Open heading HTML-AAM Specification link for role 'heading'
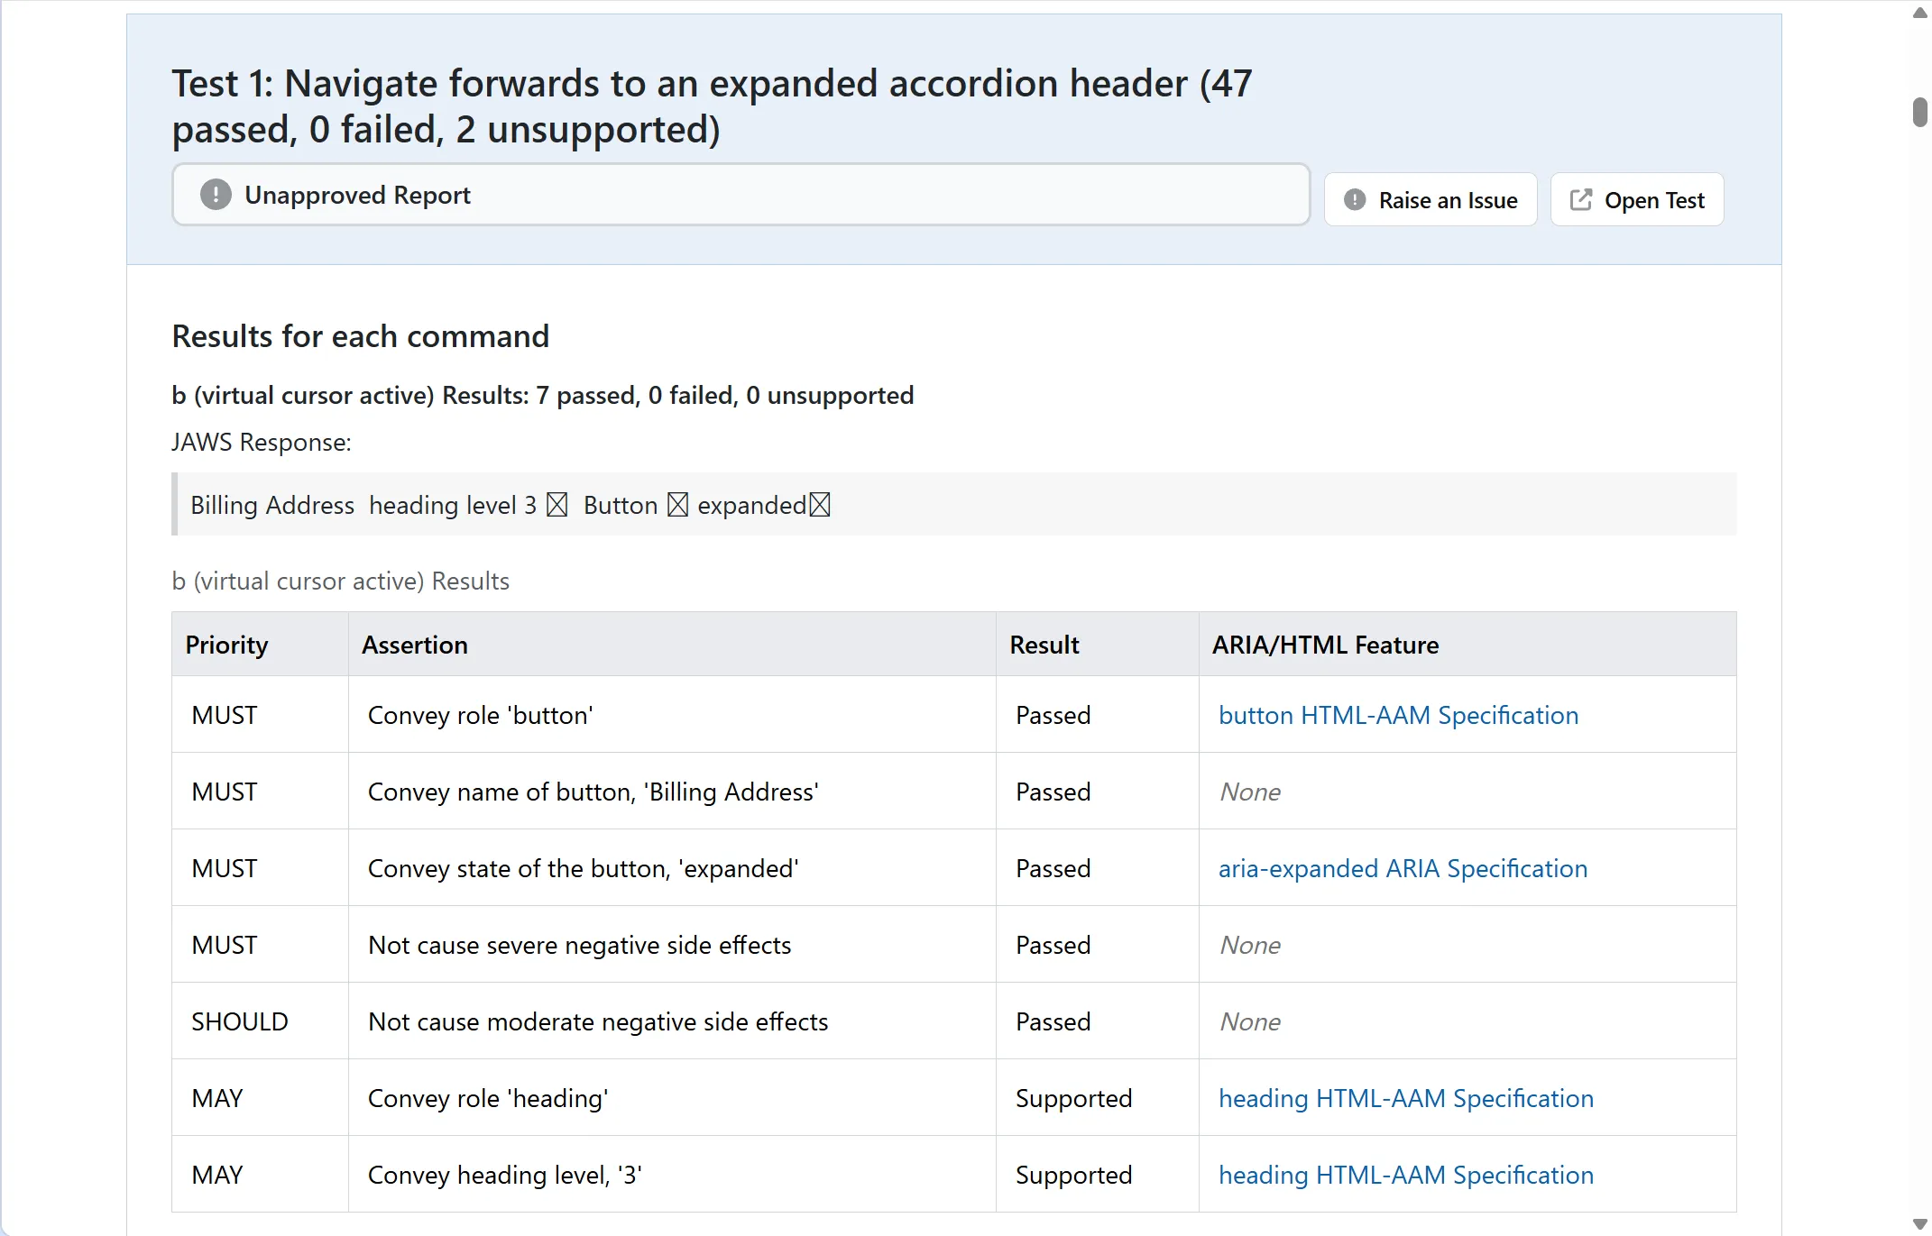Viewport: 1932px width, 1236px height. [1405, 1098]
